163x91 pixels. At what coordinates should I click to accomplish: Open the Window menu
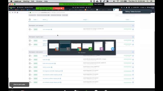pyautogui.click(x=39, y=1)
